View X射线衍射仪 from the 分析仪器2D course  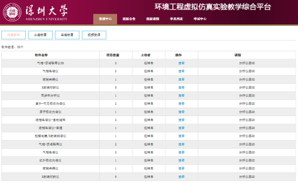(181, 177)
